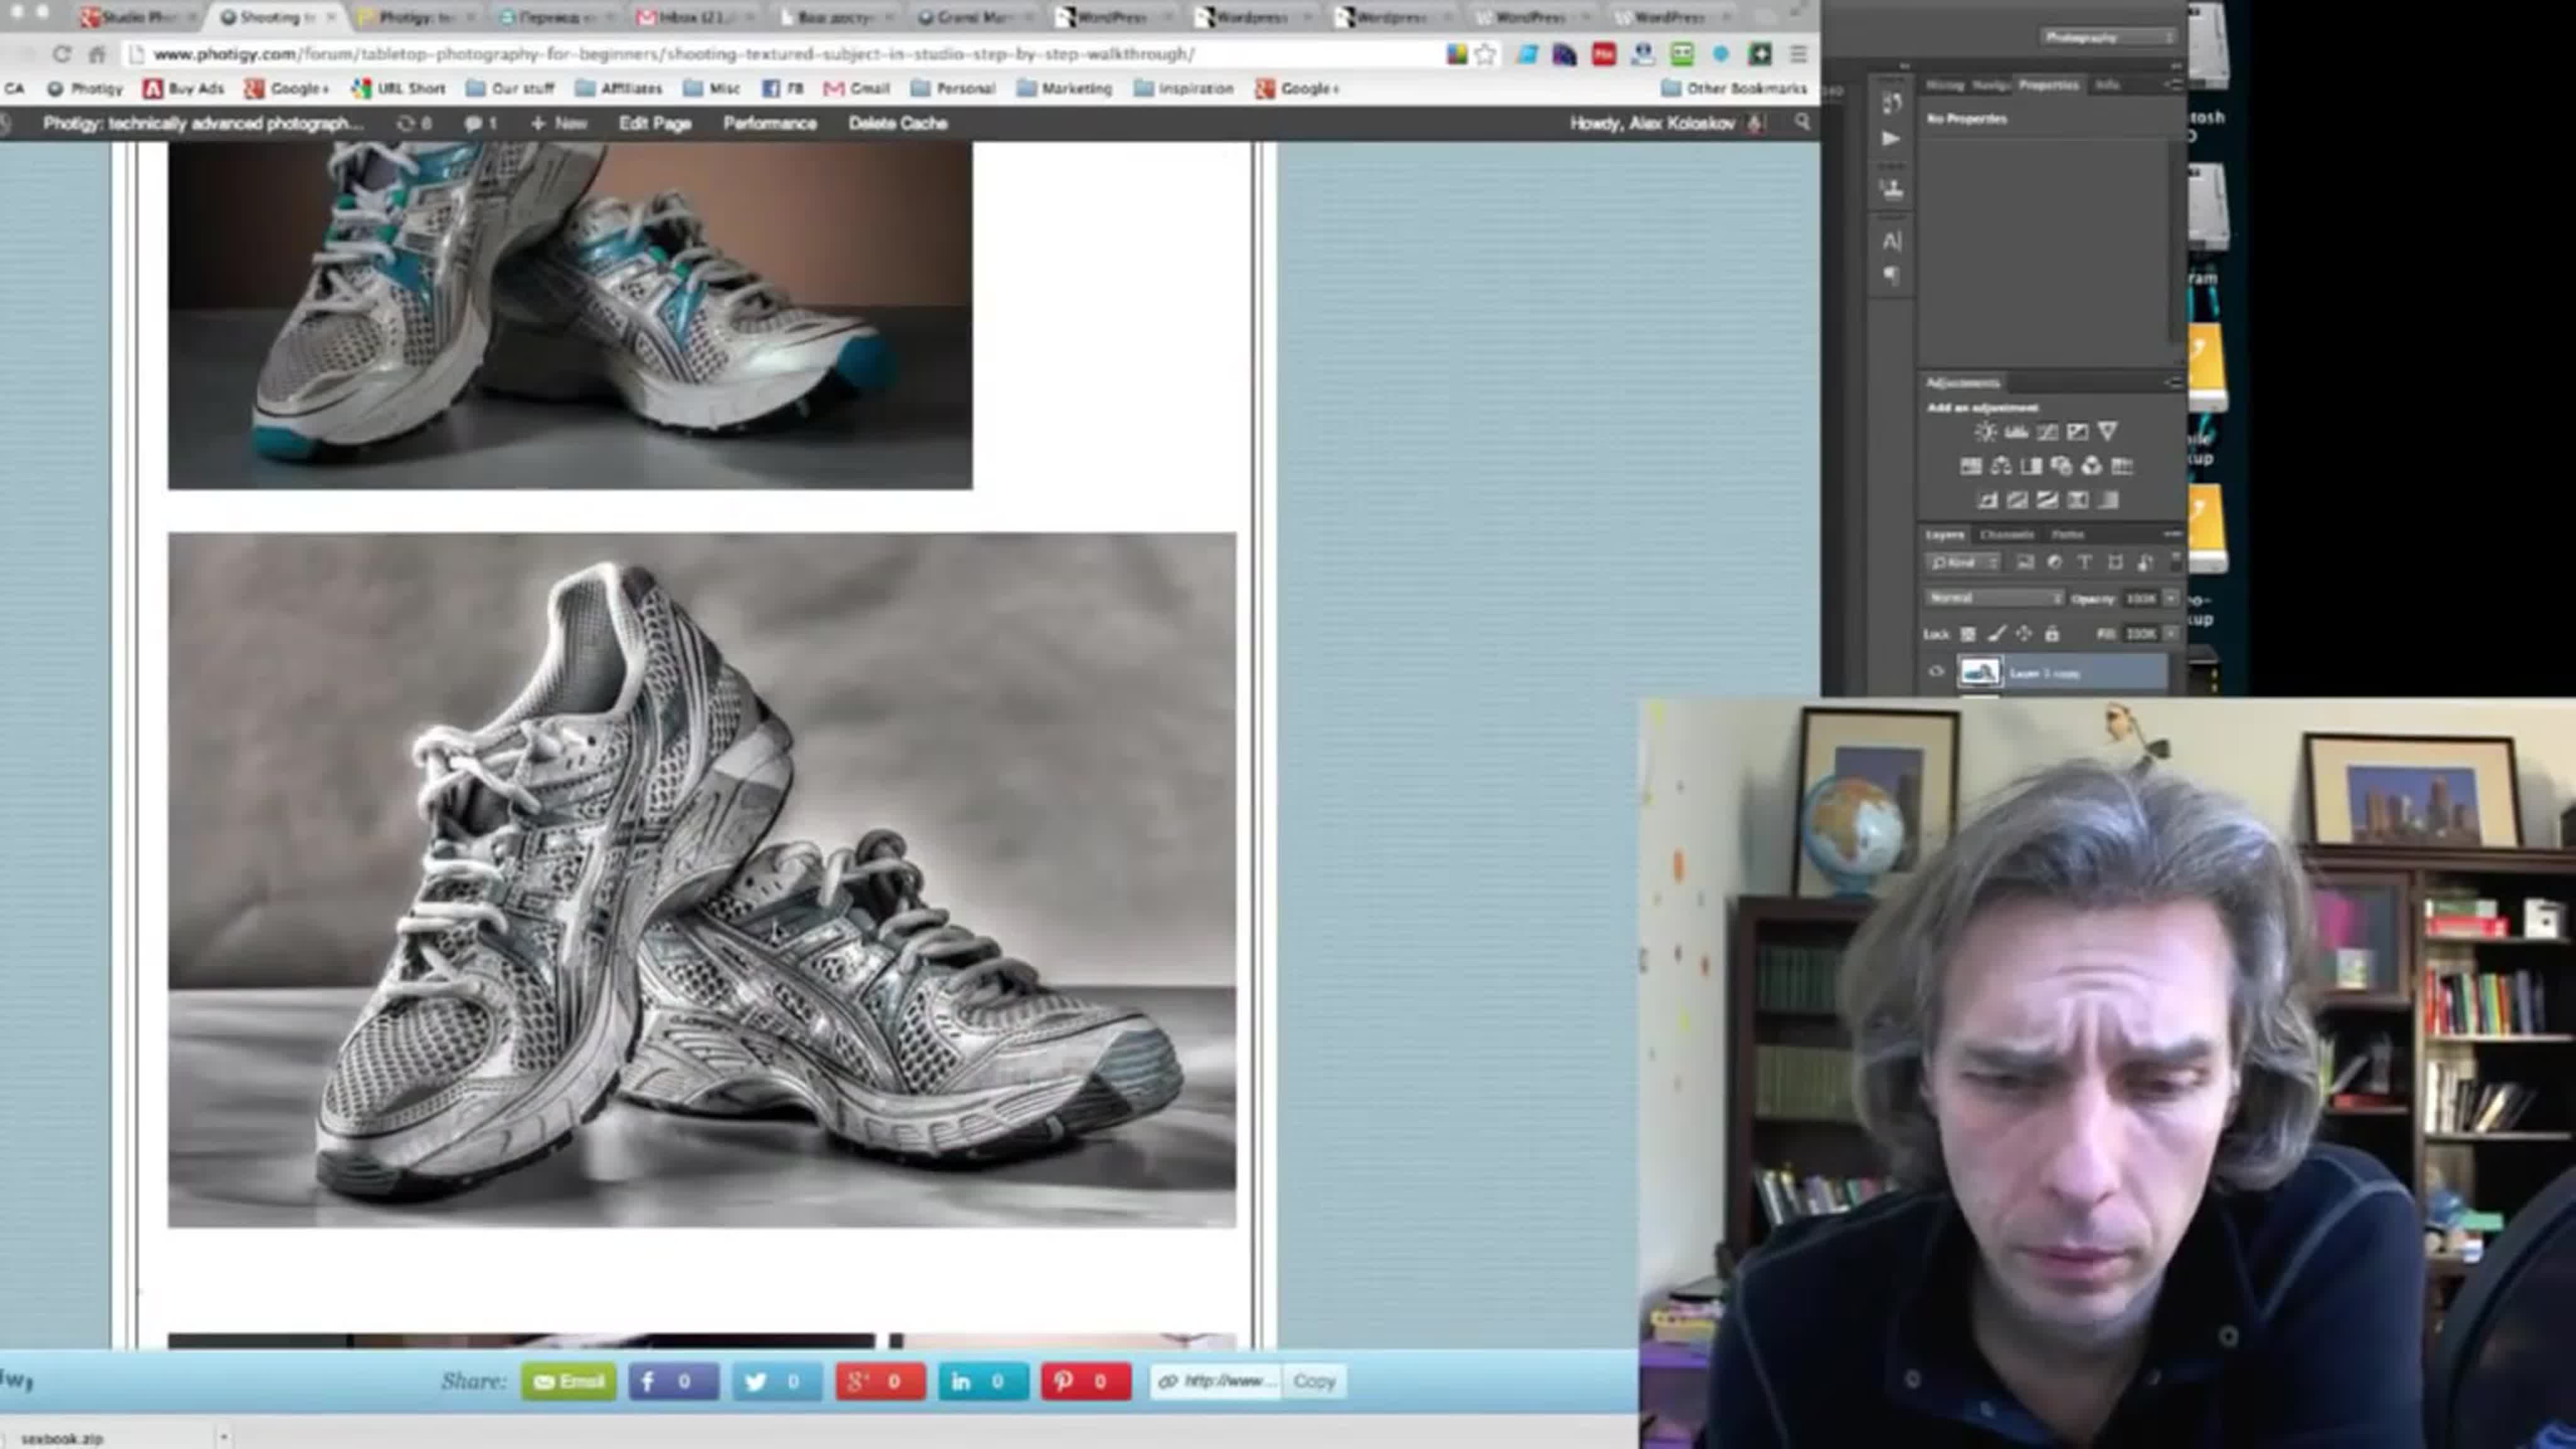
Task: Add a Hue/Saturation adjustment
Action: (1970, 466)
